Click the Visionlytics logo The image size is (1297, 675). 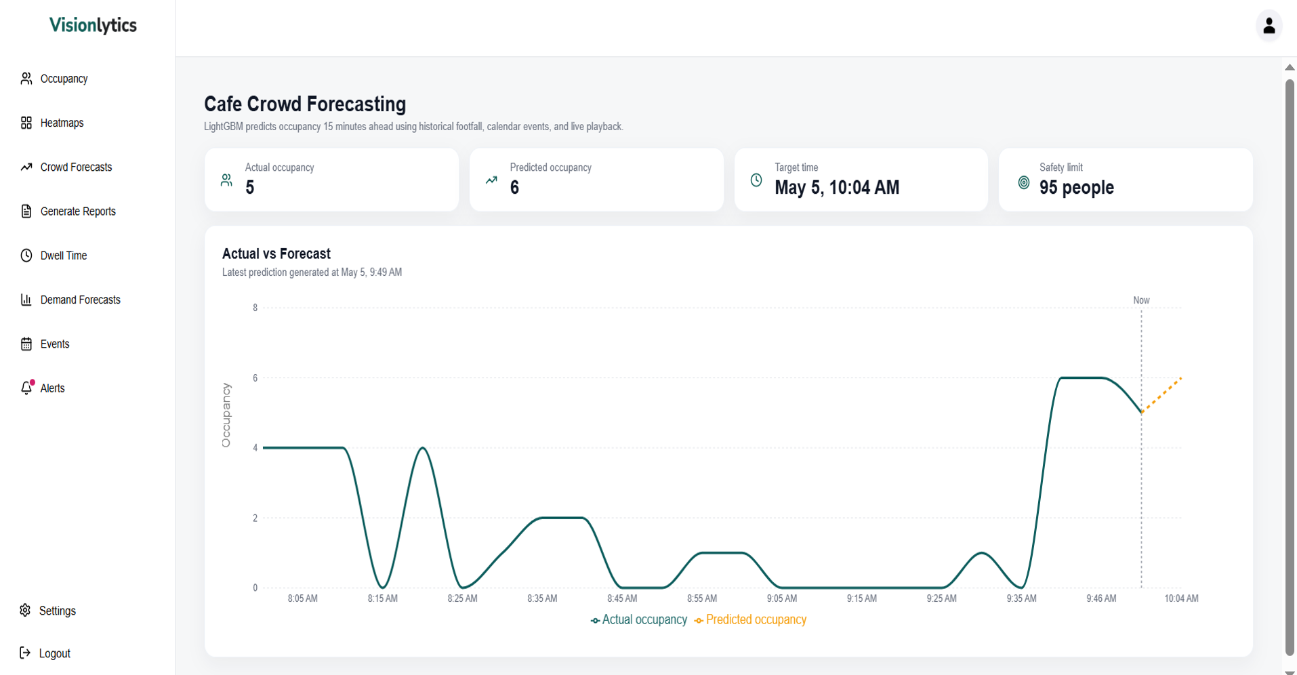click(93, 25)
